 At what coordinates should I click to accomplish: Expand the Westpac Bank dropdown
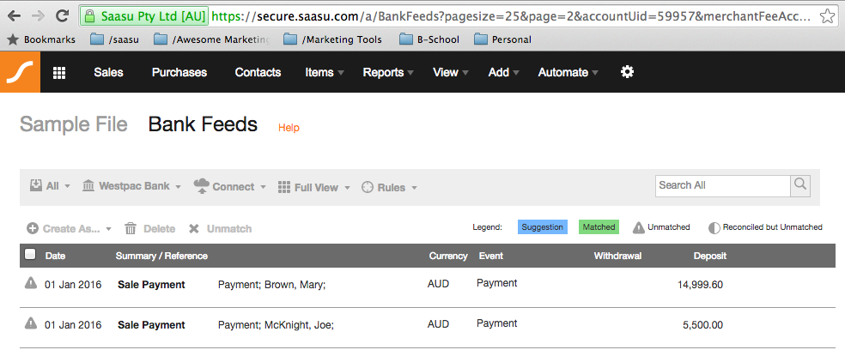click(x=131, y=186)
